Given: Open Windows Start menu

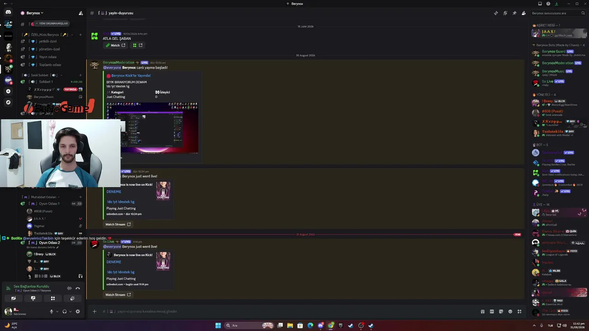Looking at the screenshot, I should (218, 325).
